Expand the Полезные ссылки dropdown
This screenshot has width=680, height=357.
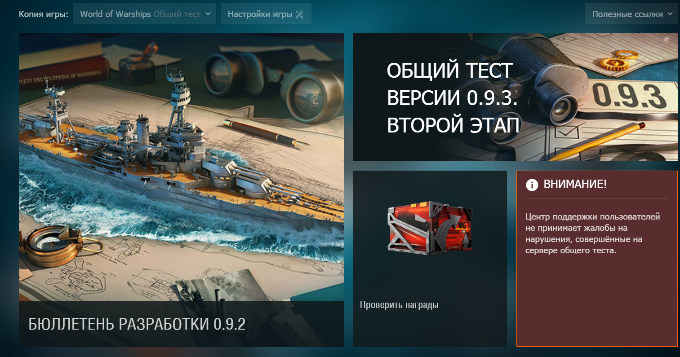coord(631,14)
